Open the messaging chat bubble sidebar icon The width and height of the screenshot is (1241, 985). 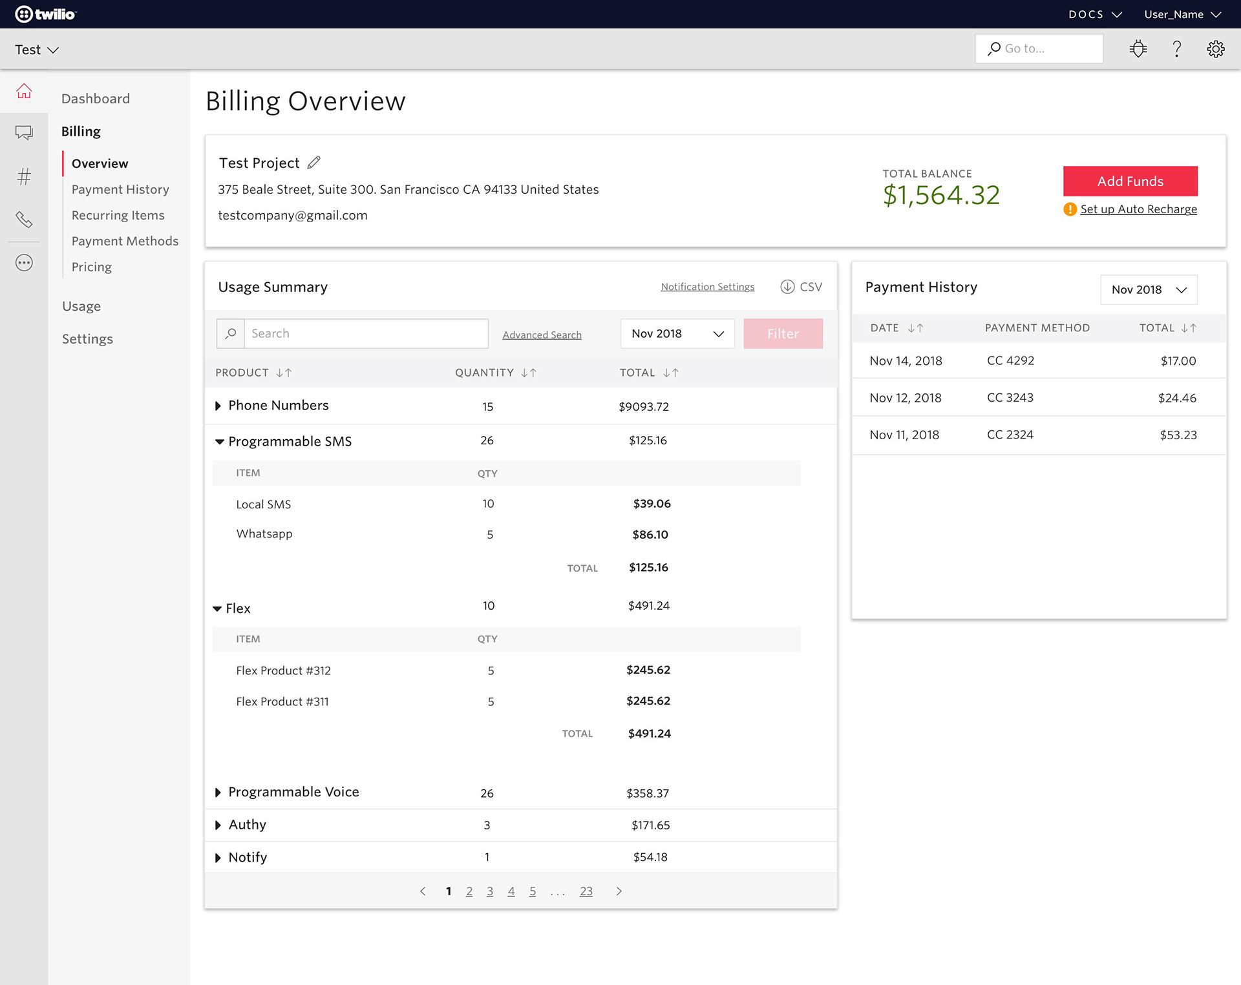pos(24,133)
